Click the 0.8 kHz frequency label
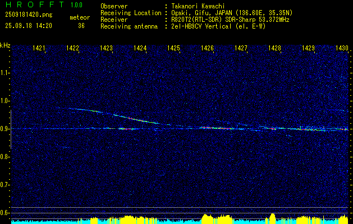The width and height of the screenshot is (353, 224). 4,157
